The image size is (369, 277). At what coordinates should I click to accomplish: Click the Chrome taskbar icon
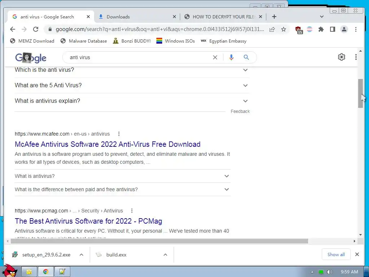[46, 272]
